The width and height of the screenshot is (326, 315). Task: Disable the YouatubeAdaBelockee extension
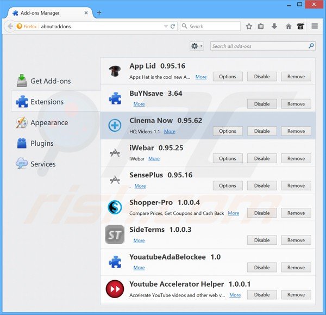(262, 268)
